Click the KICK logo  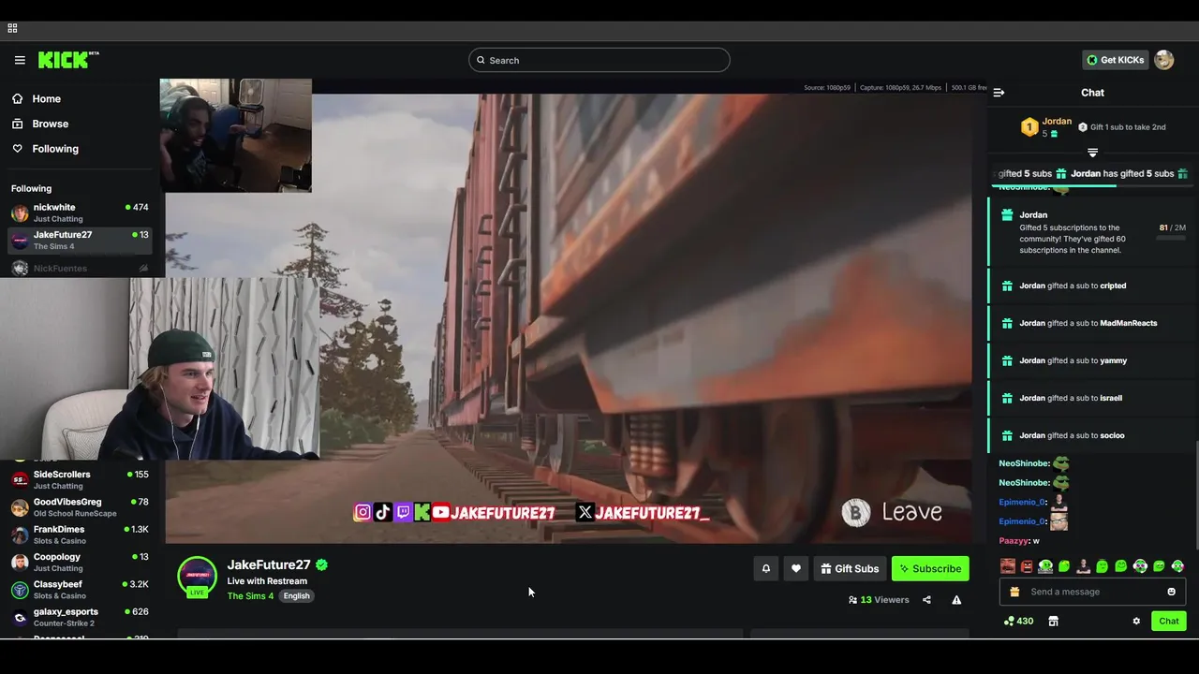point(67,60)
